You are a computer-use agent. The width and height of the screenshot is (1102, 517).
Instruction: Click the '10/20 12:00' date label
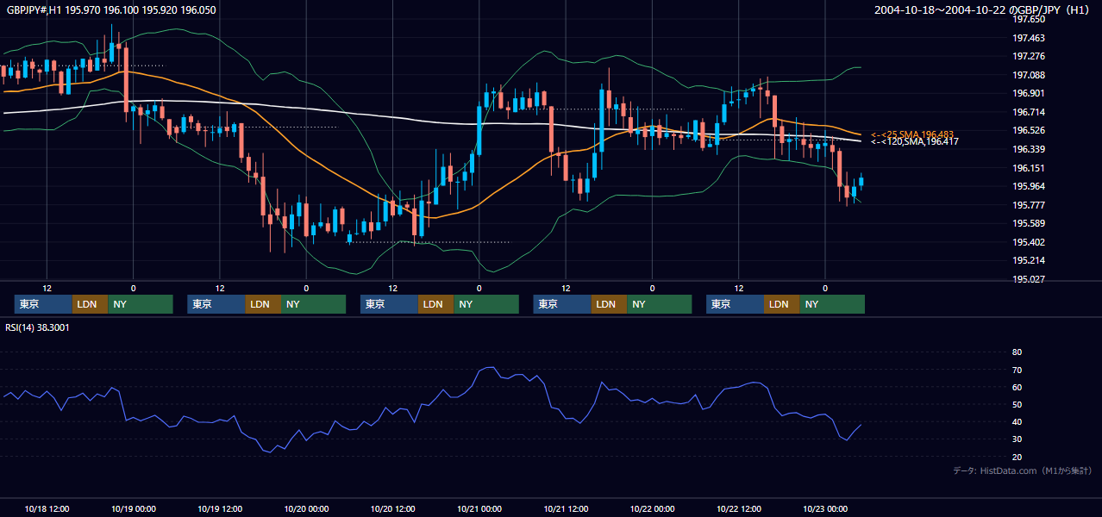[x=393, y=508]
